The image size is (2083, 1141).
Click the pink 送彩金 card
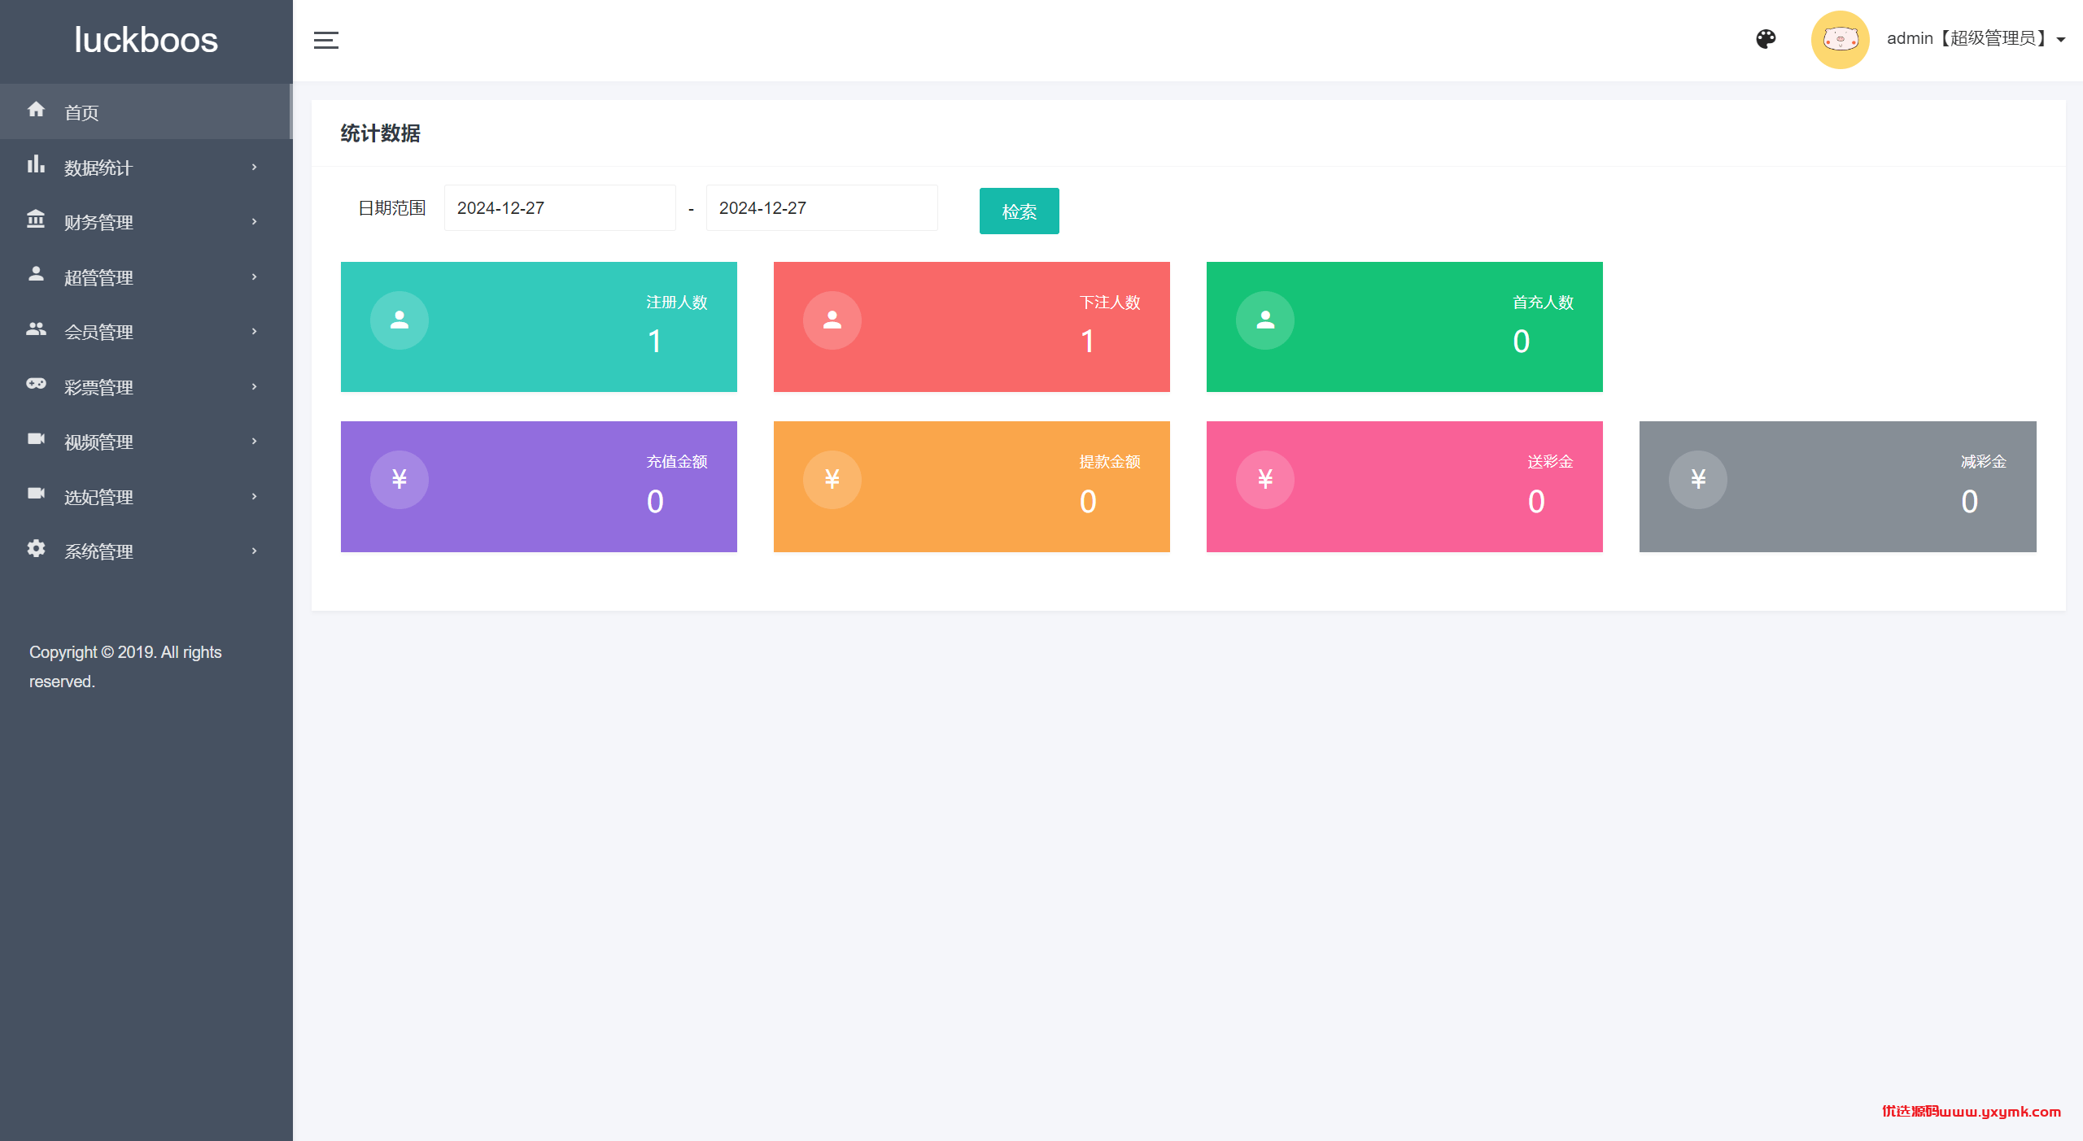point(1404,486)
